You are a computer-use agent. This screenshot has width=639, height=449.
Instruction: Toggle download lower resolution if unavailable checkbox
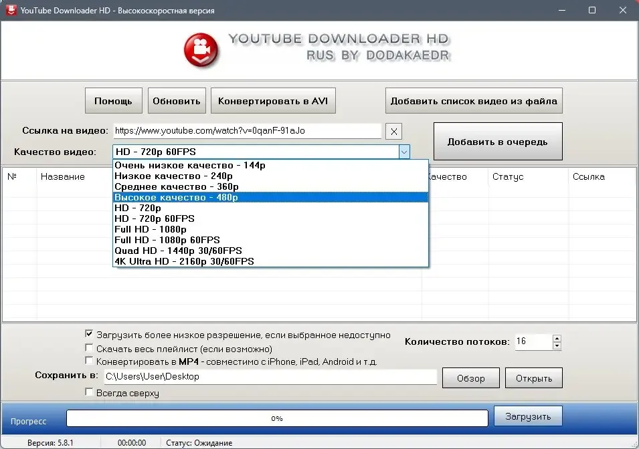click(x=89, y=334)
